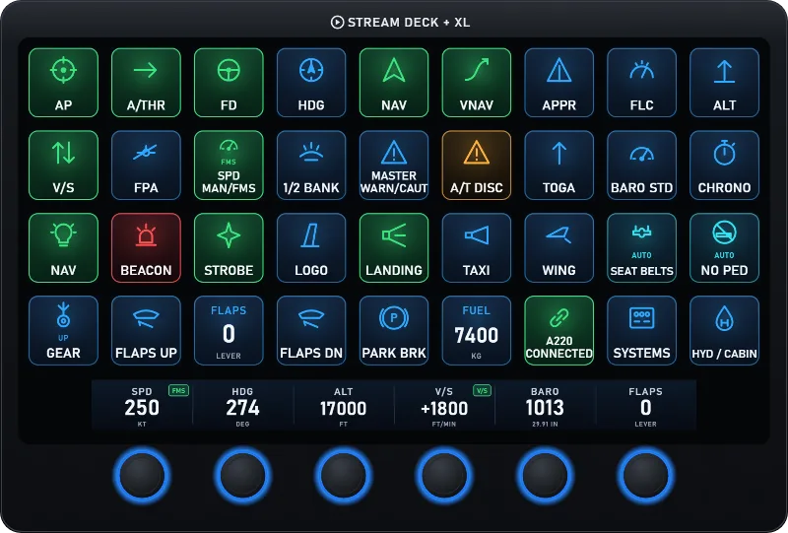
Task: Toggle the STROBE lights key
Action: tap(229, 248)
